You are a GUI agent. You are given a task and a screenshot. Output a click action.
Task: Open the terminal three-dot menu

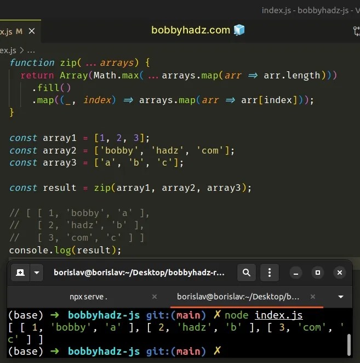point(270,273)
